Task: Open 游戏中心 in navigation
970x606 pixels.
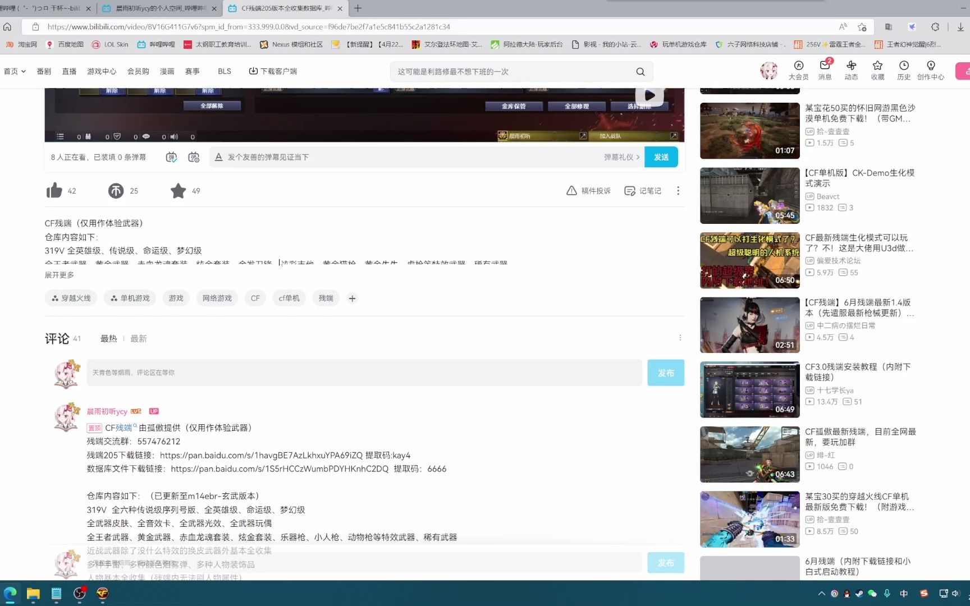Action: 102,71
